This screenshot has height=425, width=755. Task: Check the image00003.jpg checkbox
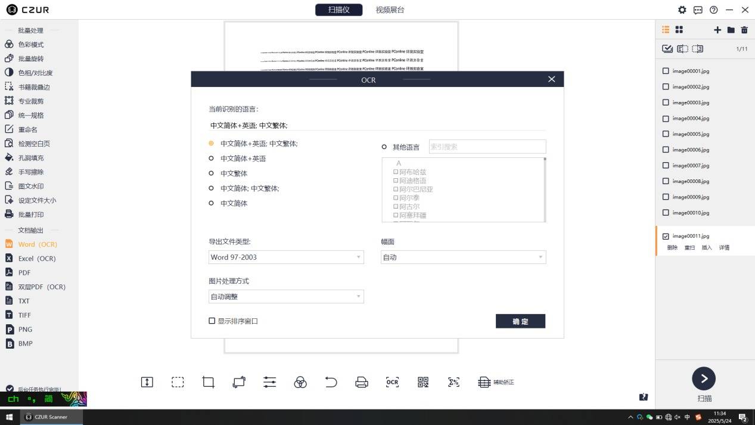[x=666, y=103]
